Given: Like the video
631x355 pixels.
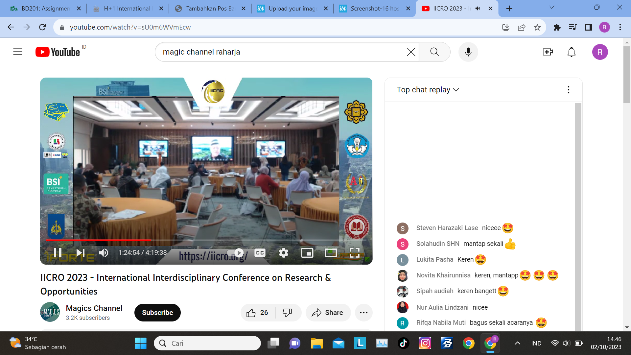Looking at the screenshot, I should pyautogui.click(x=258, y=313).
